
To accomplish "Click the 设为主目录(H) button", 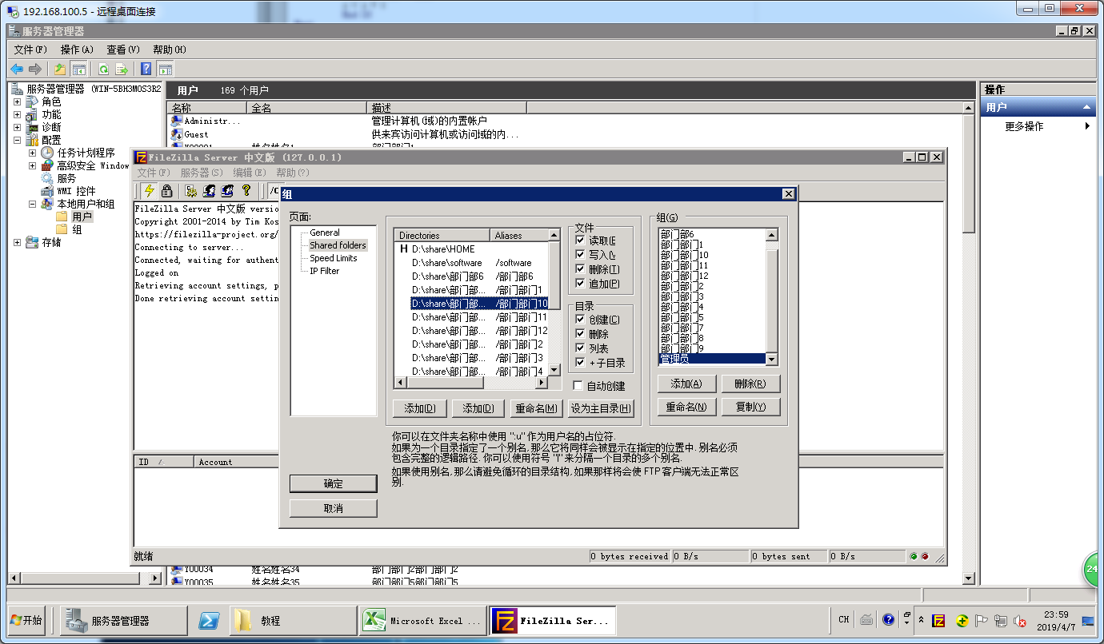I will pos(600,408).
